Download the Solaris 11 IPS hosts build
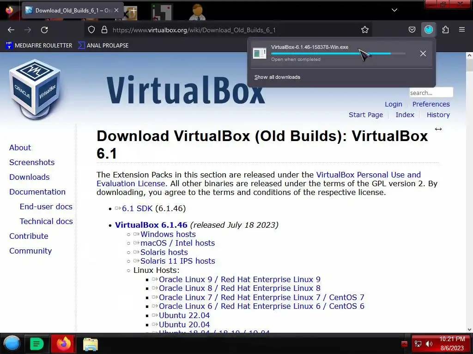 178,261
